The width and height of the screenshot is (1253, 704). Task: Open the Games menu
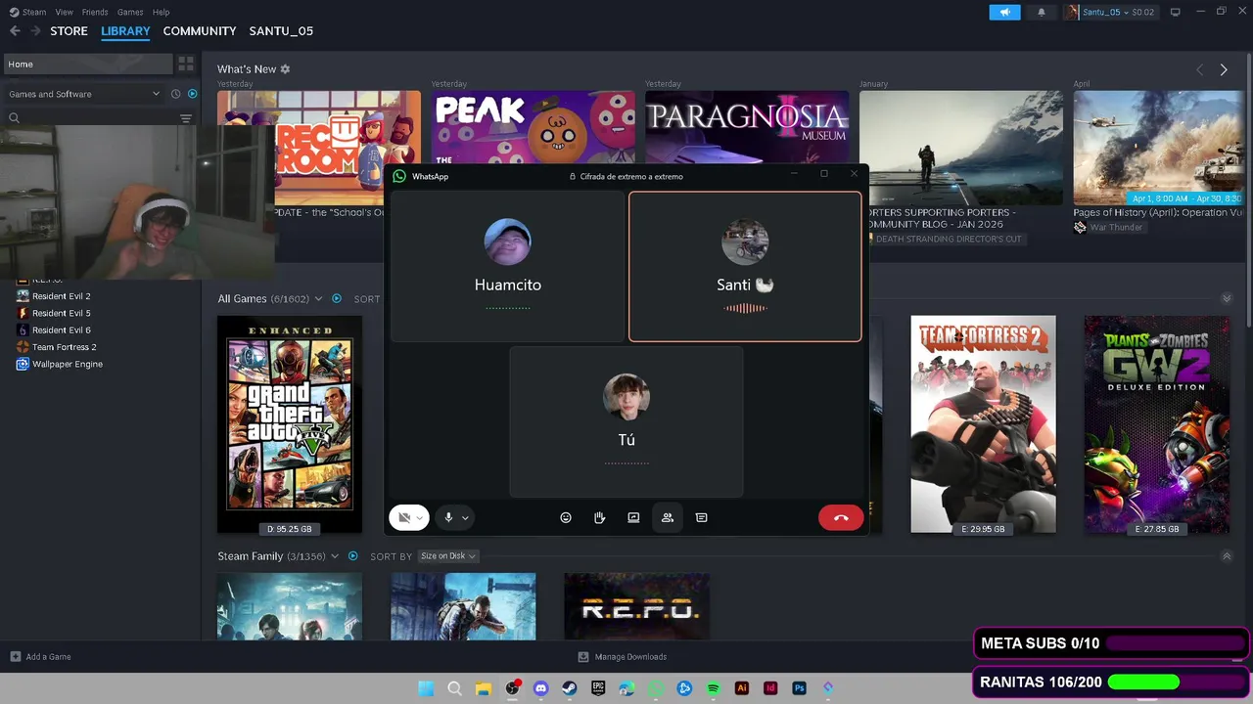130,12
